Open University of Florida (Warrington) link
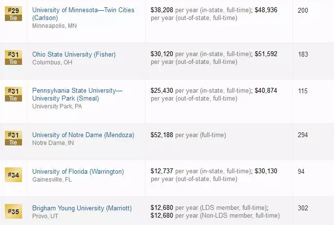This screenshot has height=225, width=334. coord(78,171)
